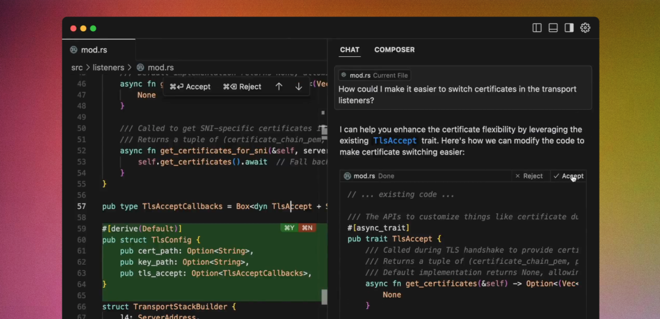Reject the suggested mod.rs changes in chat
This screenshot has width=660, height=319.
[529, 176]
